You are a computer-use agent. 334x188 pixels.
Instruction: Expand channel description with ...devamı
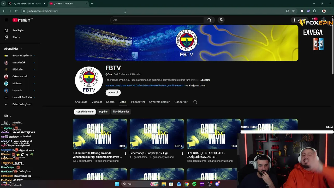pyautogui.click(x=205, y=80)
